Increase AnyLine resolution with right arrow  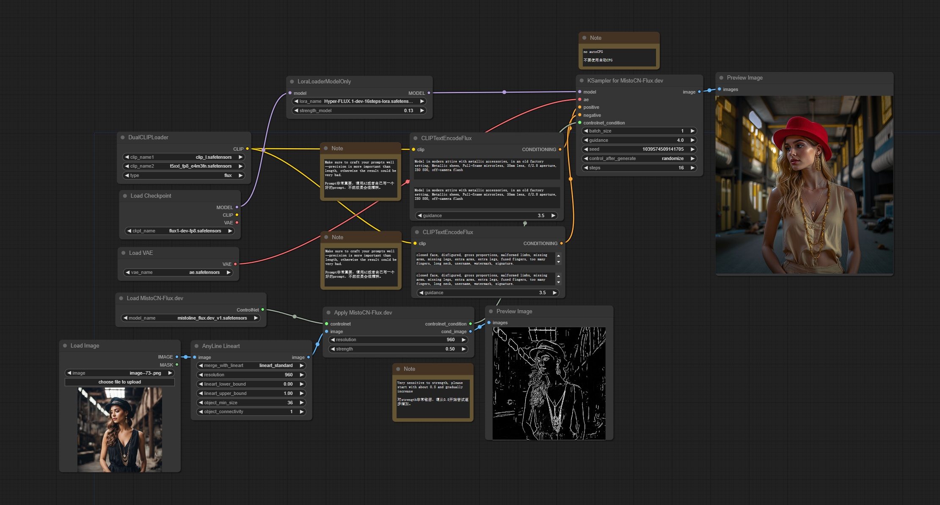[302, 375]
